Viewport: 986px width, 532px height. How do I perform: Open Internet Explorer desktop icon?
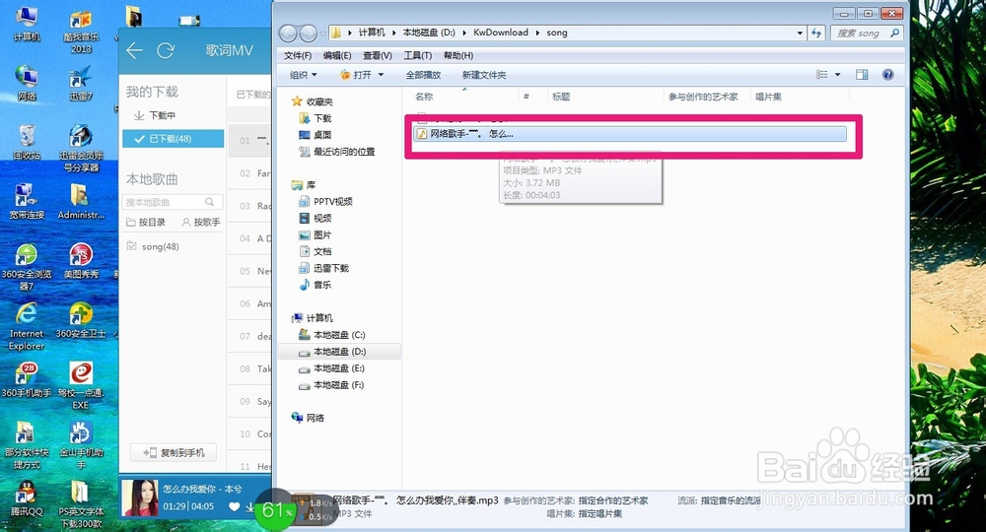[x=27, y=327]
